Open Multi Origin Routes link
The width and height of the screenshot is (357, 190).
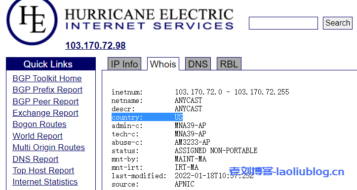tap(48, 147)
